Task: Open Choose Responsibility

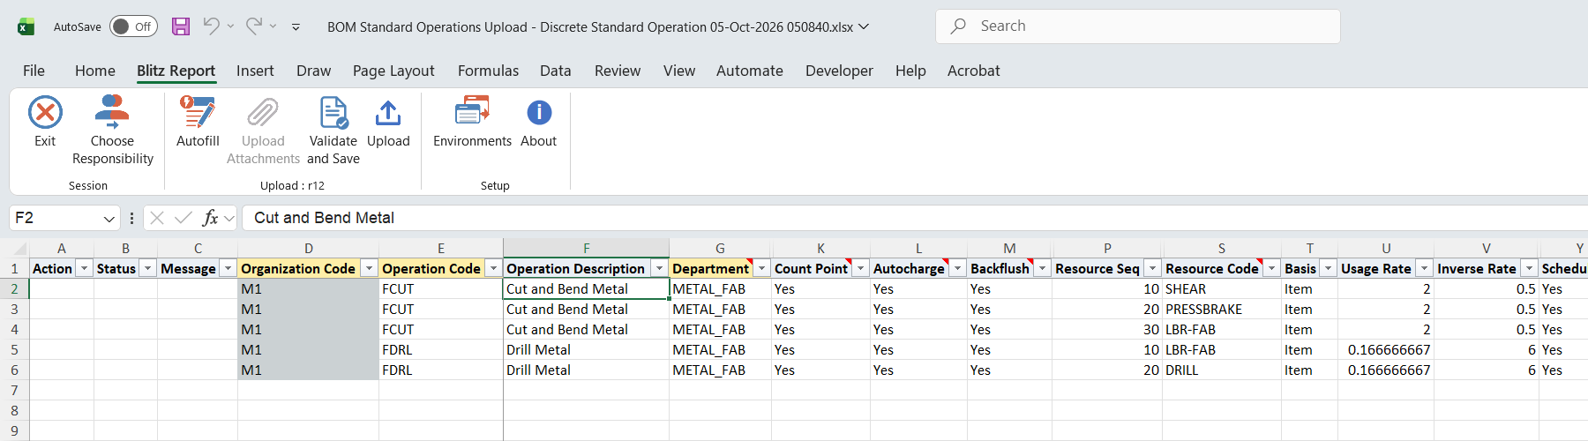Action: [x=112, y=131]
